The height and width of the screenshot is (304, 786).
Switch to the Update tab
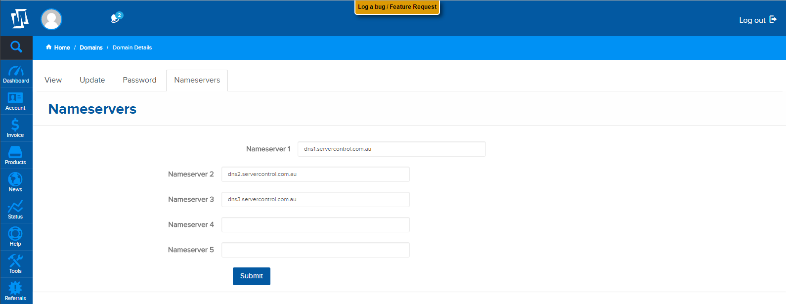[x=92, y=80]
